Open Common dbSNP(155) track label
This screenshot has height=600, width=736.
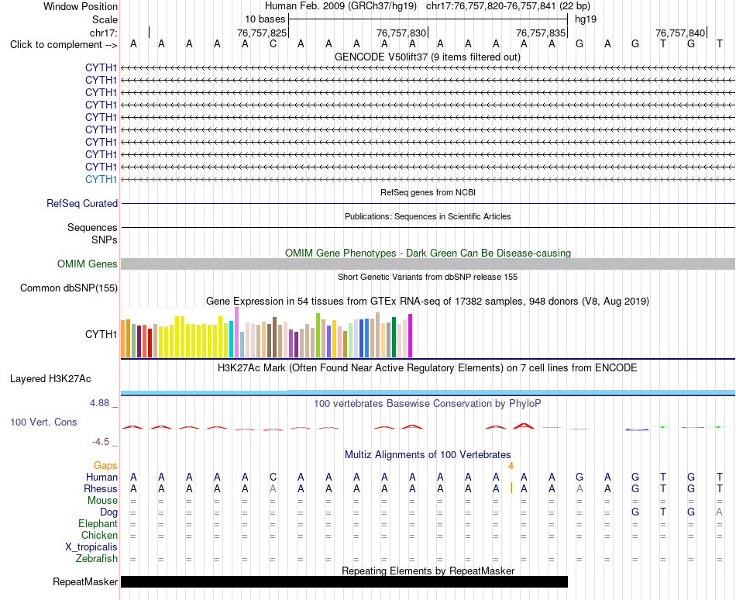point(68,288)
